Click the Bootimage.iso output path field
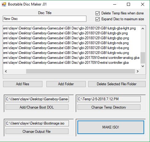This screenshot has height=142, width=150. 37,123
